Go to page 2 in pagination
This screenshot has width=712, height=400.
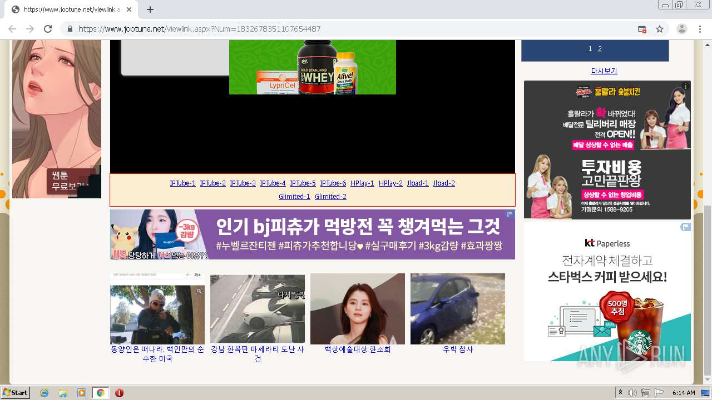(600, 49)
